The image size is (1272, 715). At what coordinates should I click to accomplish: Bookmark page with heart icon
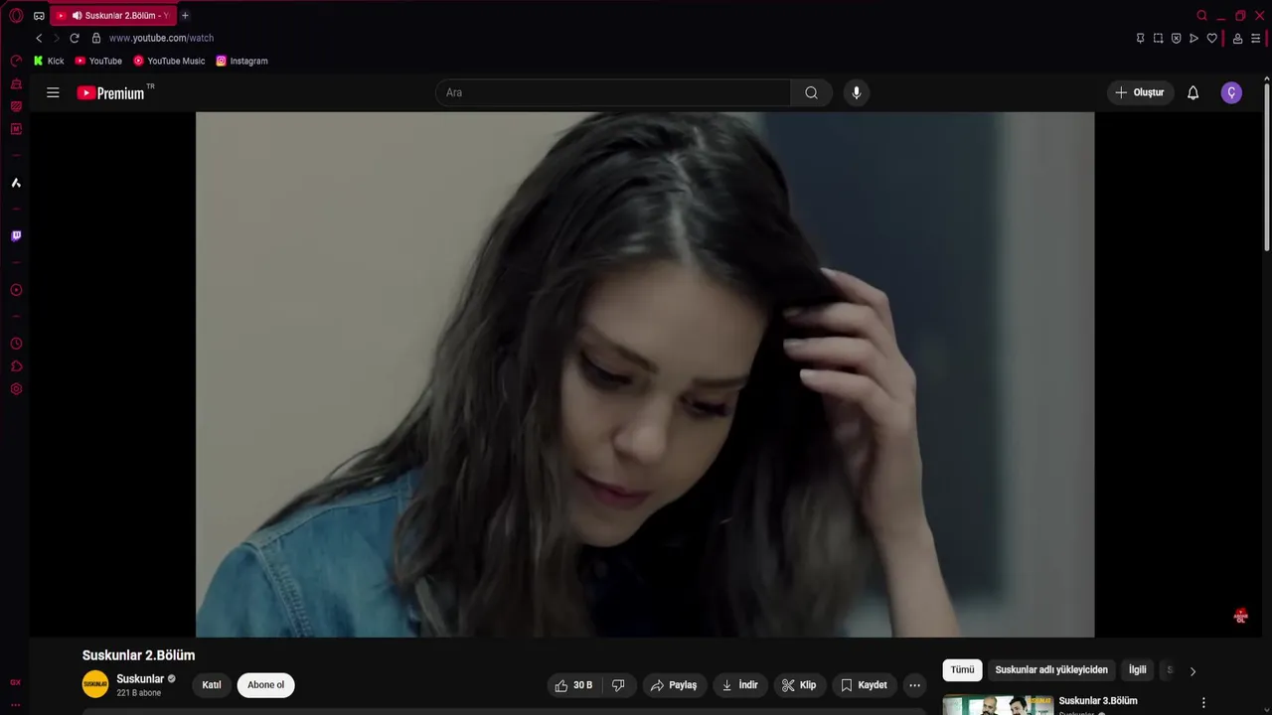click(x=1211, y=38)
